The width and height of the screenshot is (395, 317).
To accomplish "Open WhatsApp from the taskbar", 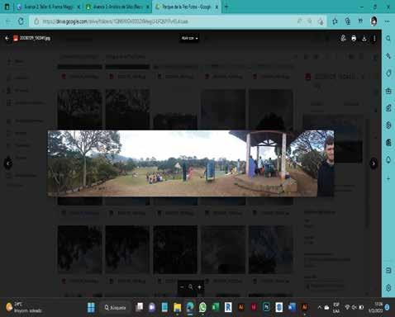I will [202, 307].
